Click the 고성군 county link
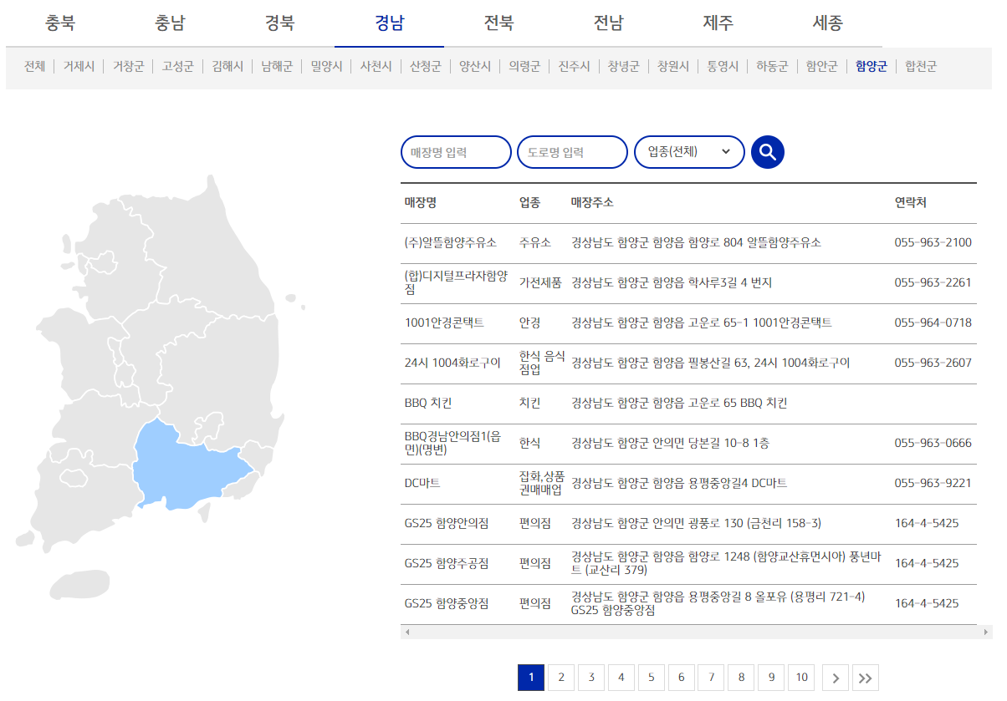Image resolution: width=1007 pixels, height=701 pixels. 178,66
